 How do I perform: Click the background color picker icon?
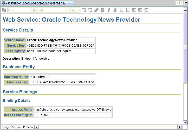pyautogui.click(x=90, y=10)
